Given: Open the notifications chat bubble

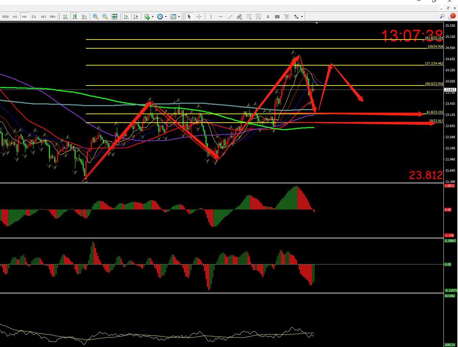Looking at the screenshot, I should click(x=451, y=17).
